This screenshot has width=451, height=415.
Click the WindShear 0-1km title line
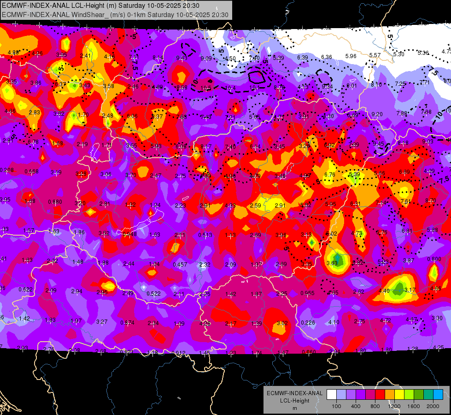[x=115, y=15]
